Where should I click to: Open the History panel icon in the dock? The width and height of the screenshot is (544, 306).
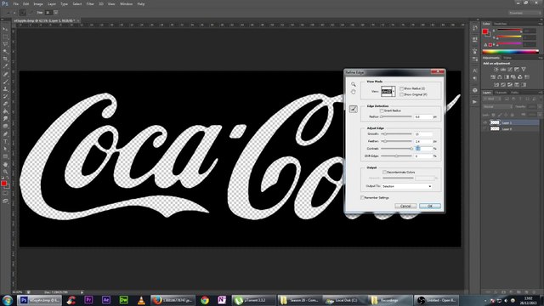(x=474, y=28)
